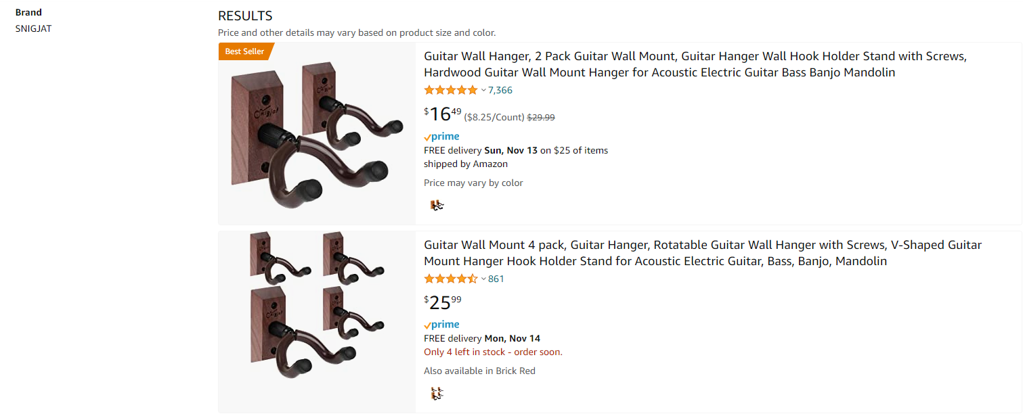Click the star rating of the second product
Image resolution: width=1023 pixels, height=416 pixels.
pyautogui.click(x=451, y=279)
